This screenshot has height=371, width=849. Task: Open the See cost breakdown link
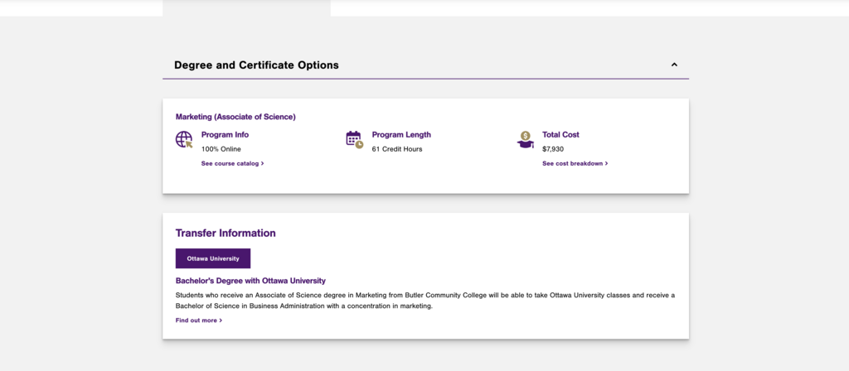click(575, 164)
